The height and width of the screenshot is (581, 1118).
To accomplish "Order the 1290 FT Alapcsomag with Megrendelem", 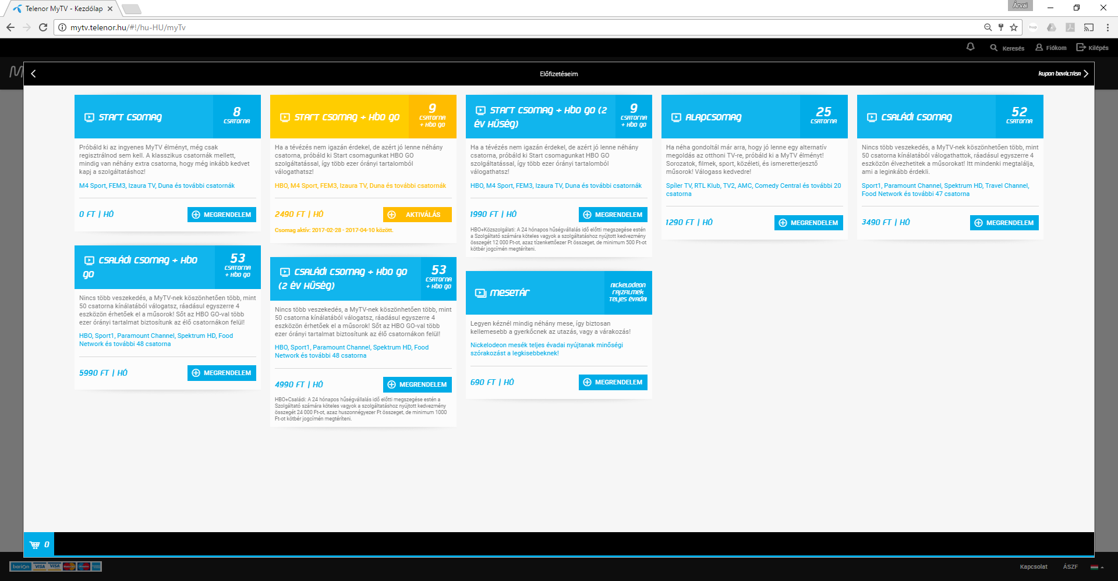I will click(x=809, y=223).
